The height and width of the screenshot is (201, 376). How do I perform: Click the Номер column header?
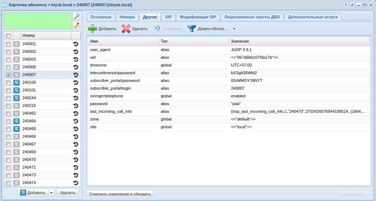tap(46, 35)
